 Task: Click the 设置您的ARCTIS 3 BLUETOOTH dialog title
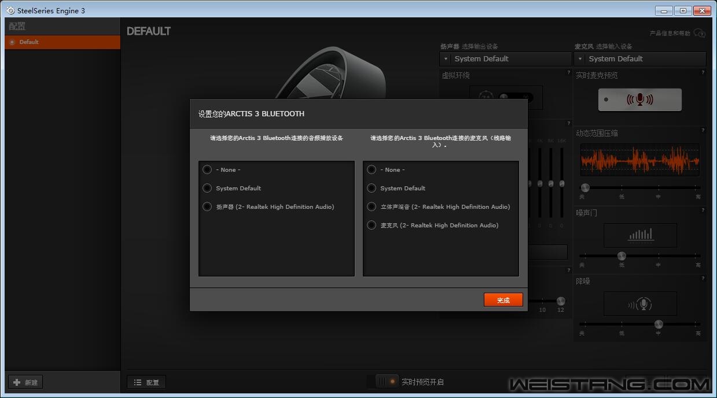tap(251, 114)
